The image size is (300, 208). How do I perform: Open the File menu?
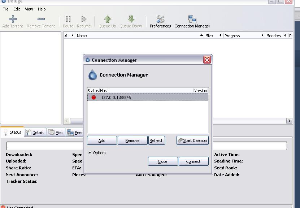pyautogui.click(x=5, y=9)
